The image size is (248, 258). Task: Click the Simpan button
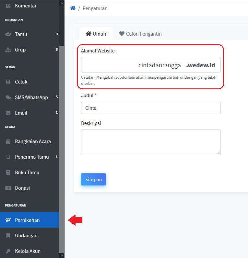93,179
